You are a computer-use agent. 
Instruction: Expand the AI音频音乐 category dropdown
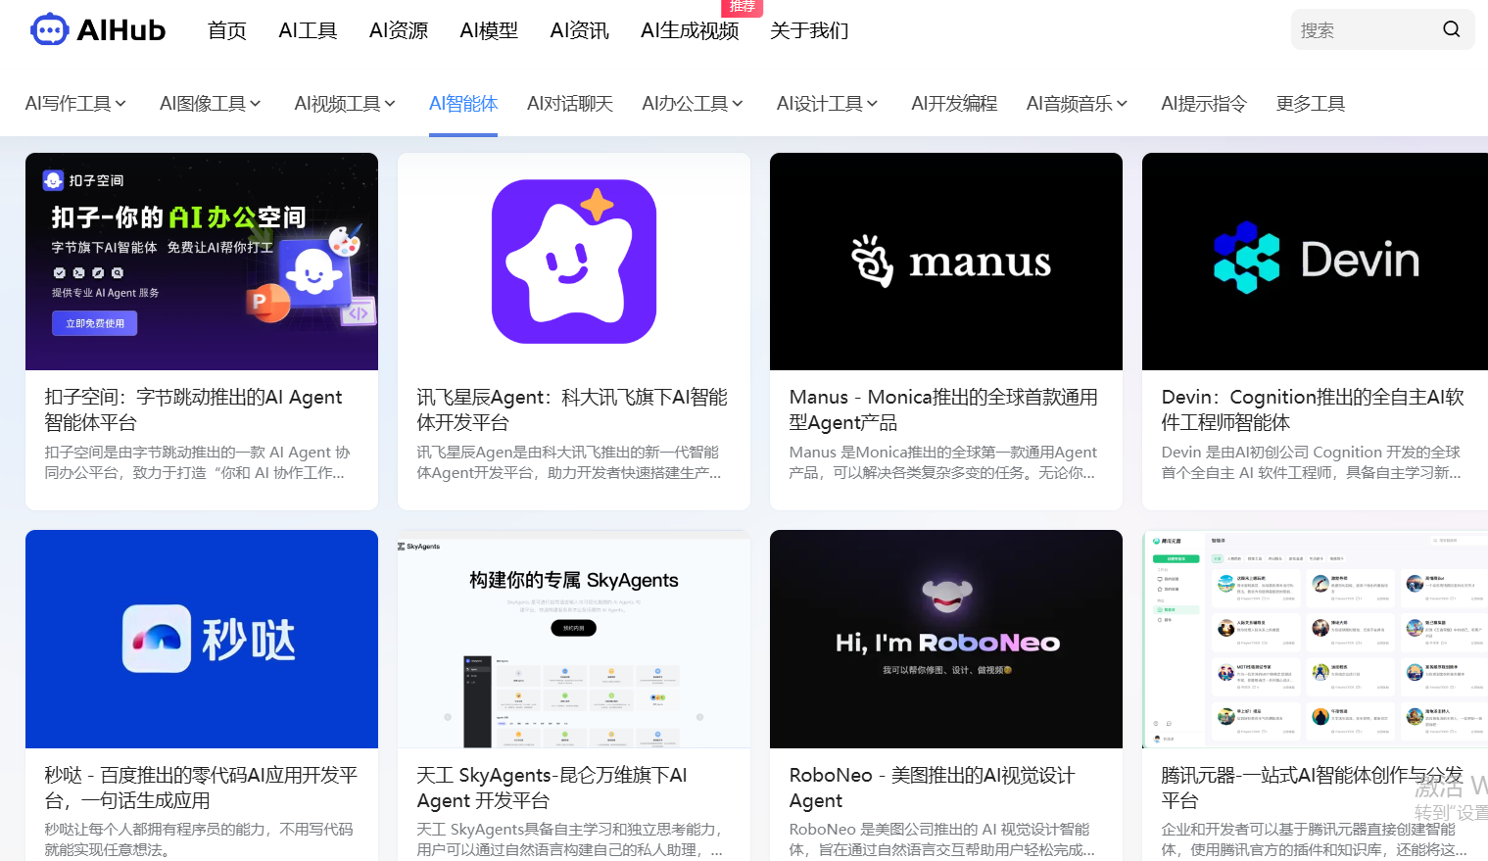tap(1078, 104)
